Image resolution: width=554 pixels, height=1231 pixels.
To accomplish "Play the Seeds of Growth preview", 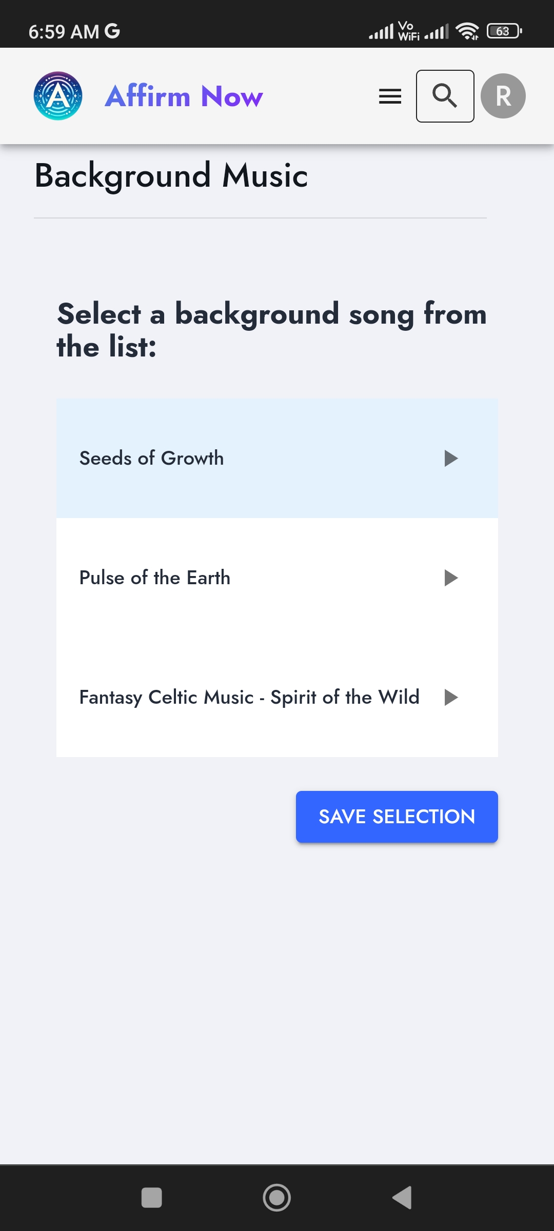I will coord(450,458).
